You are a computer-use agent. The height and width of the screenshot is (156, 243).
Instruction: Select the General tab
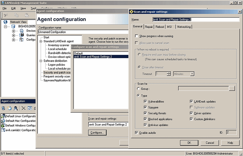click(138, 26)
